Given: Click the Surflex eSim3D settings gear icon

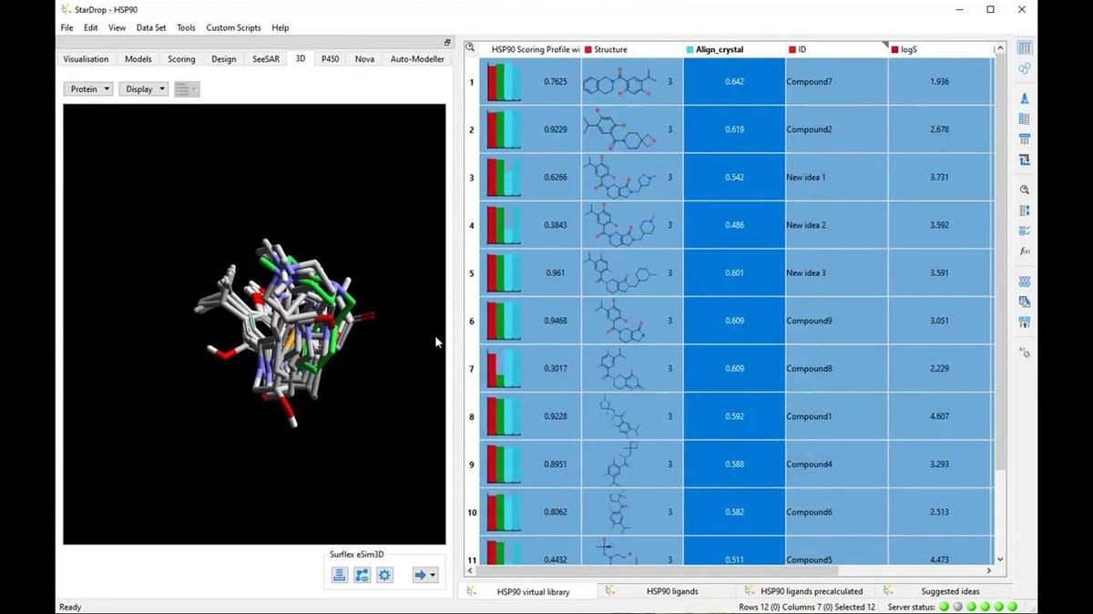Looking at the screenshot, I should 385,575.
